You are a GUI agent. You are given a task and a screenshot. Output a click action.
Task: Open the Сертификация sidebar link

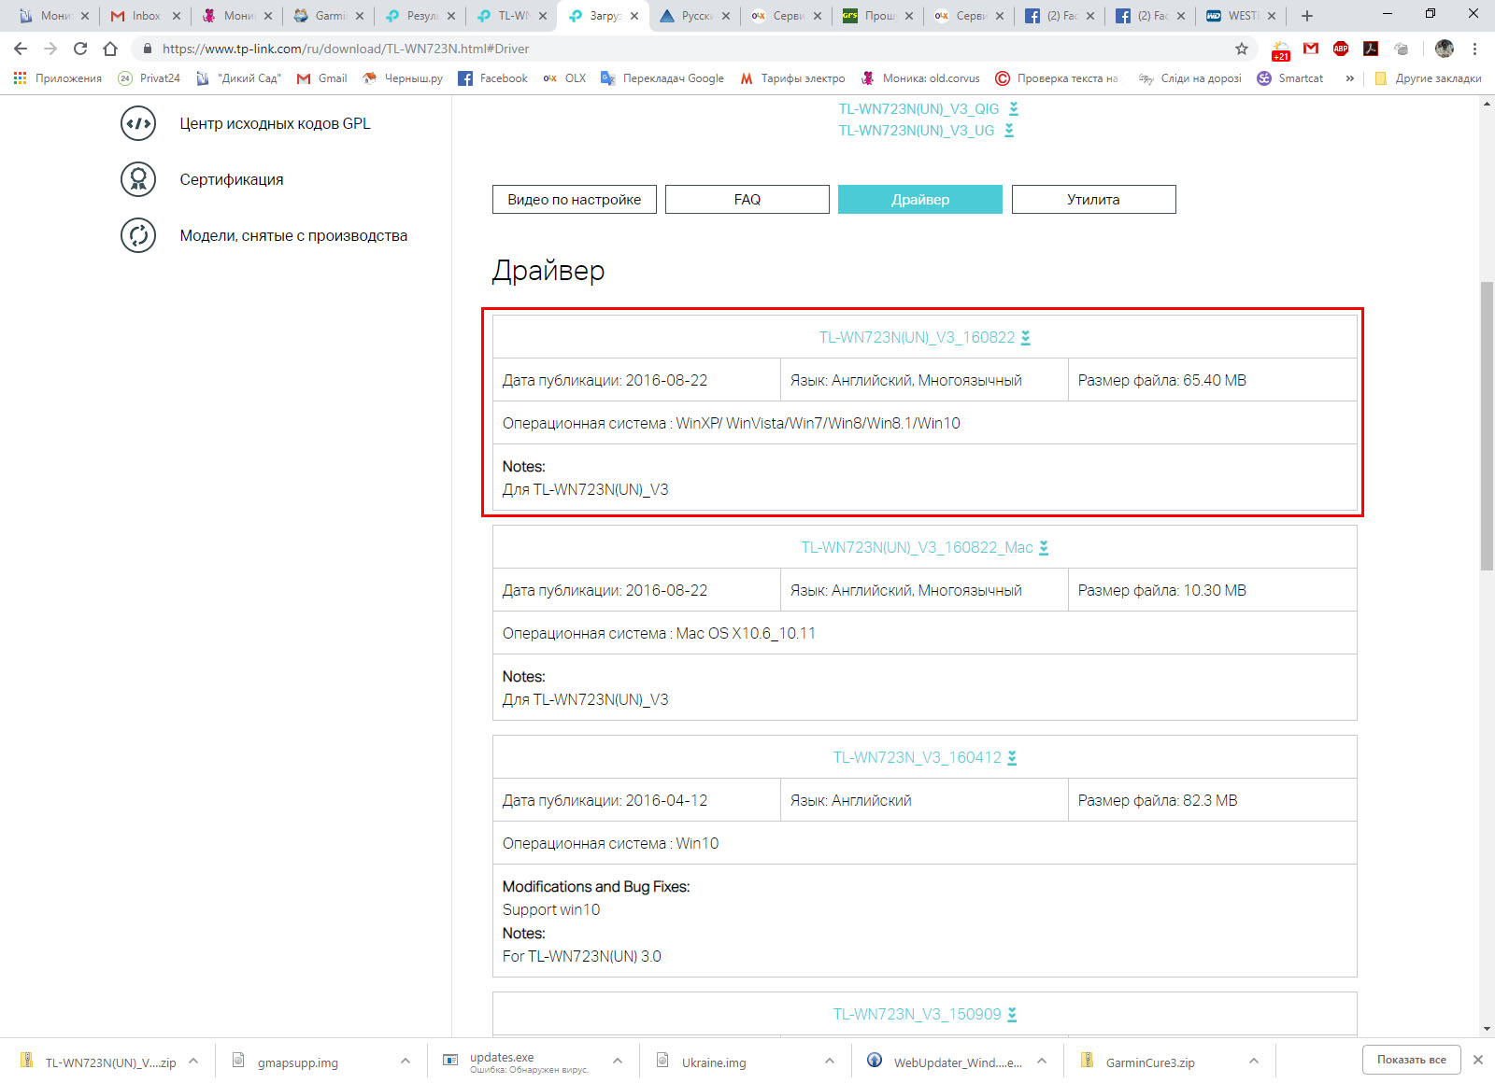(232, 179)
